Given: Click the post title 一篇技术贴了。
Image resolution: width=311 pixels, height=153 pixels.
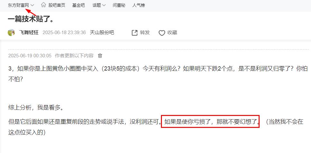Looking at the screenshot, I should [31, 19].
